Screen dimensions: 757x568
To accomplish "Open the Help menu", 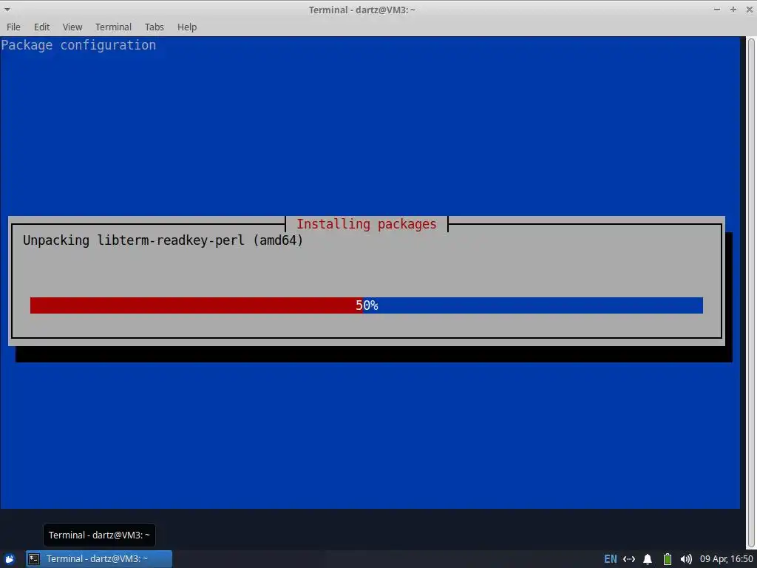I will pos(187,27).
